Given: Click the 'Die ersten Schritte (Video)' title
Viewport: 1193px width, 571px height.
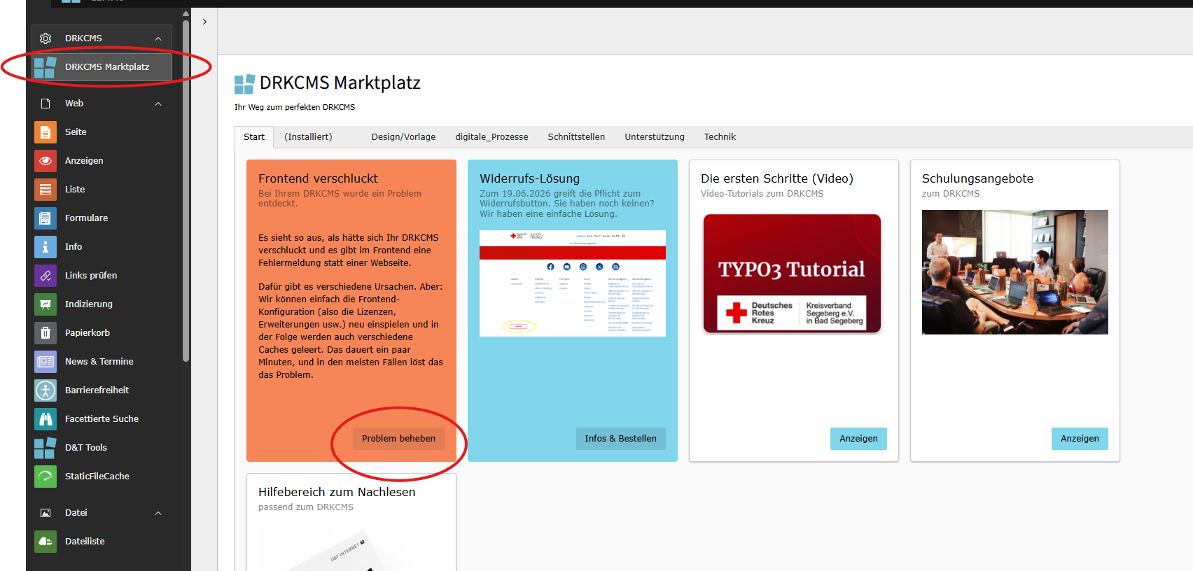Looking at the screenshot, I should pyautogui.click(x=777, y=178).
